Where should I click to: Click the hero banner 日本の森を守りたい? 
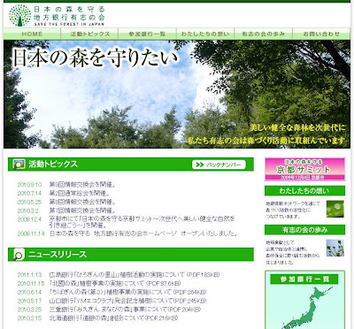coord(177,94)
